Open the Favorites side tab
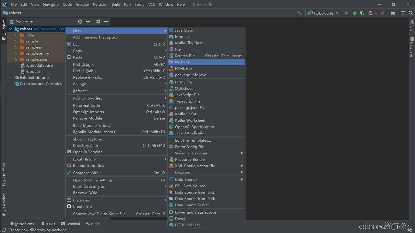The height and width of the screenshot is (233, 415). click(x=4, y=205)
